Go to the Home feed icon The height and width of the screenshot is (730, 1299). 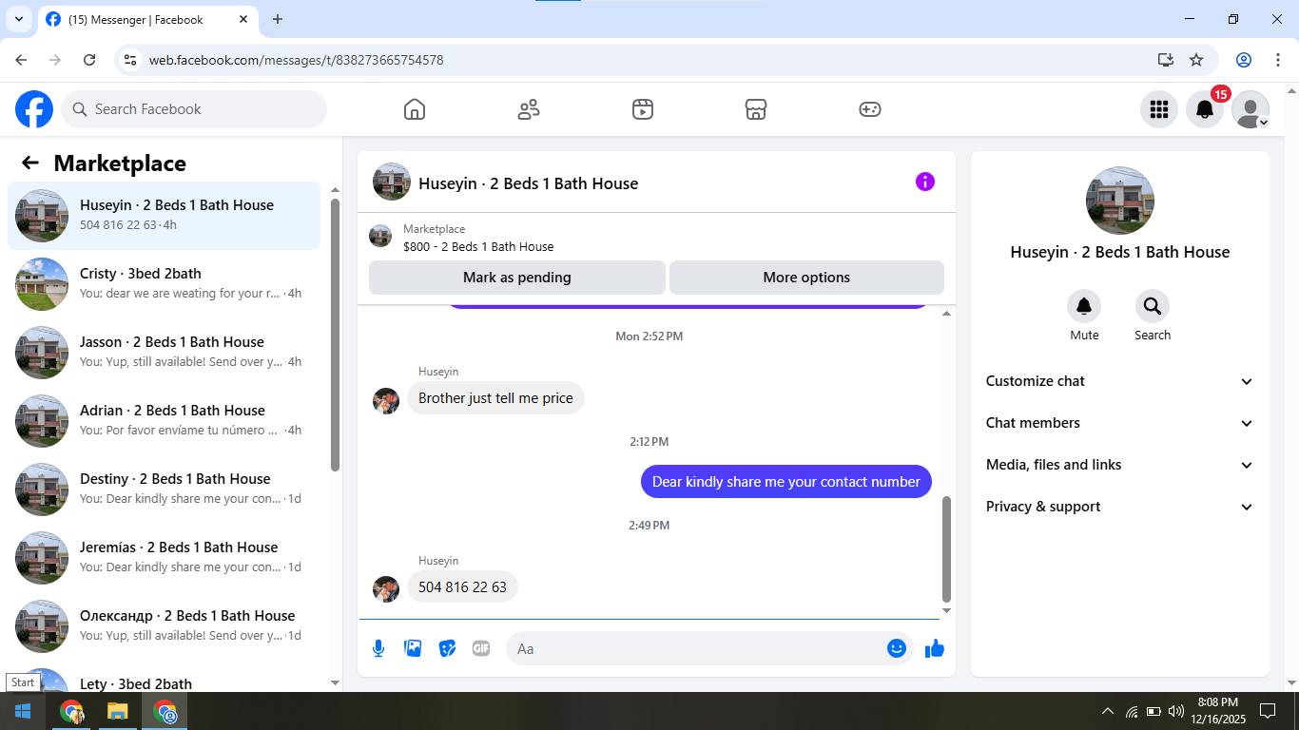click(x=415, y=109)
